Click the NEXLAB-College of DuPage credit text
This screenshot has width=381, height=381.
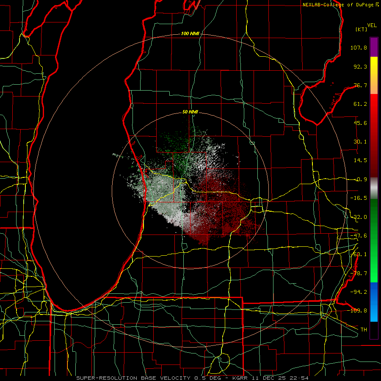coord(340,5)
